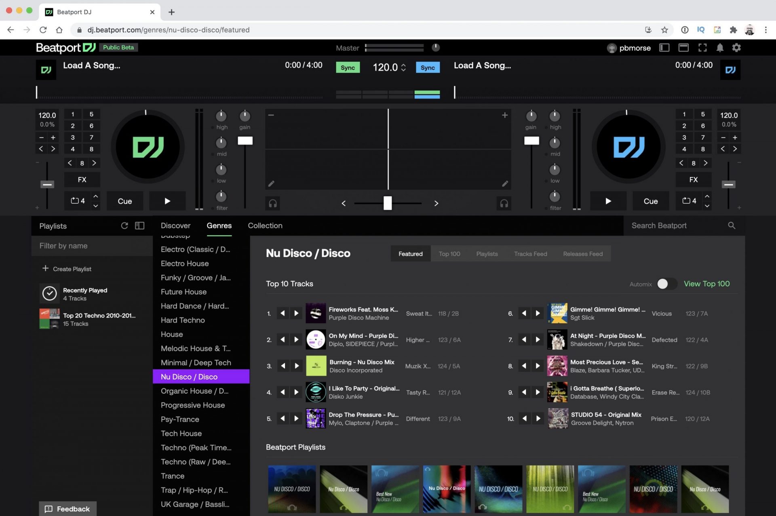The width and height of the screenshot is (776, 516).
Task: Click the search icon next to Search Beatport
Action: pos(732,225)
